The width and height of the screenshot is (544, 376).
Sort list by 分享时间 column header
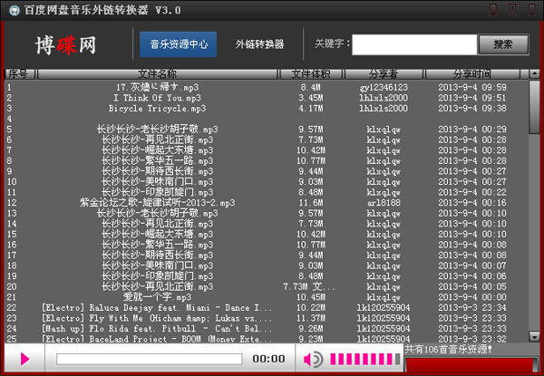(471, 73)
